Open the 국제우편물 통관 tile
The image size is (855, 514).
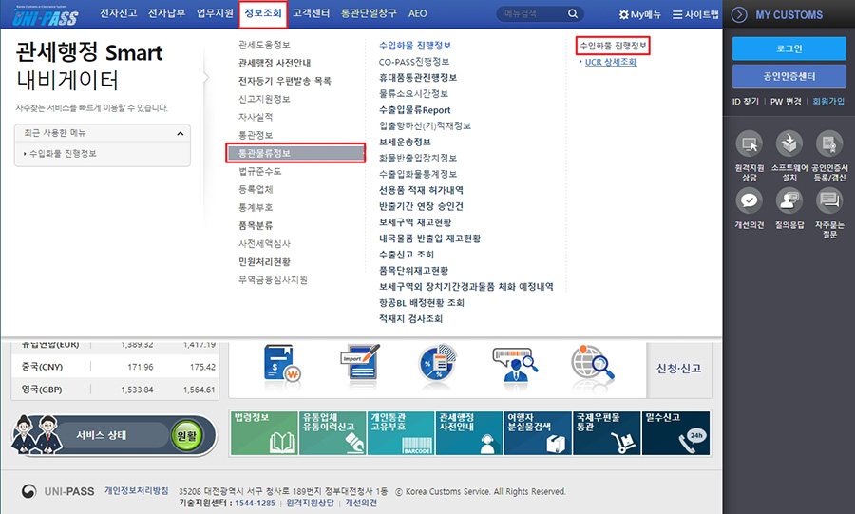point(606,433)
